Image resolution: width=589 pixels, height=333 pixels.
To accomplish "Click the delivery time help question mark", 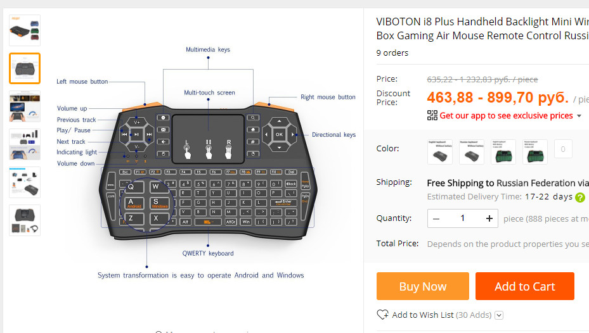I will tap(579, 198).
